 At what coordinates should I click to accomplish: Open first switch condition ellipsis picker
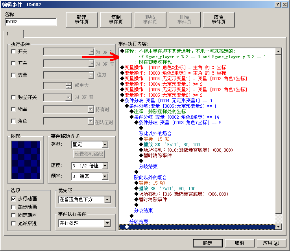coord(91,52)
